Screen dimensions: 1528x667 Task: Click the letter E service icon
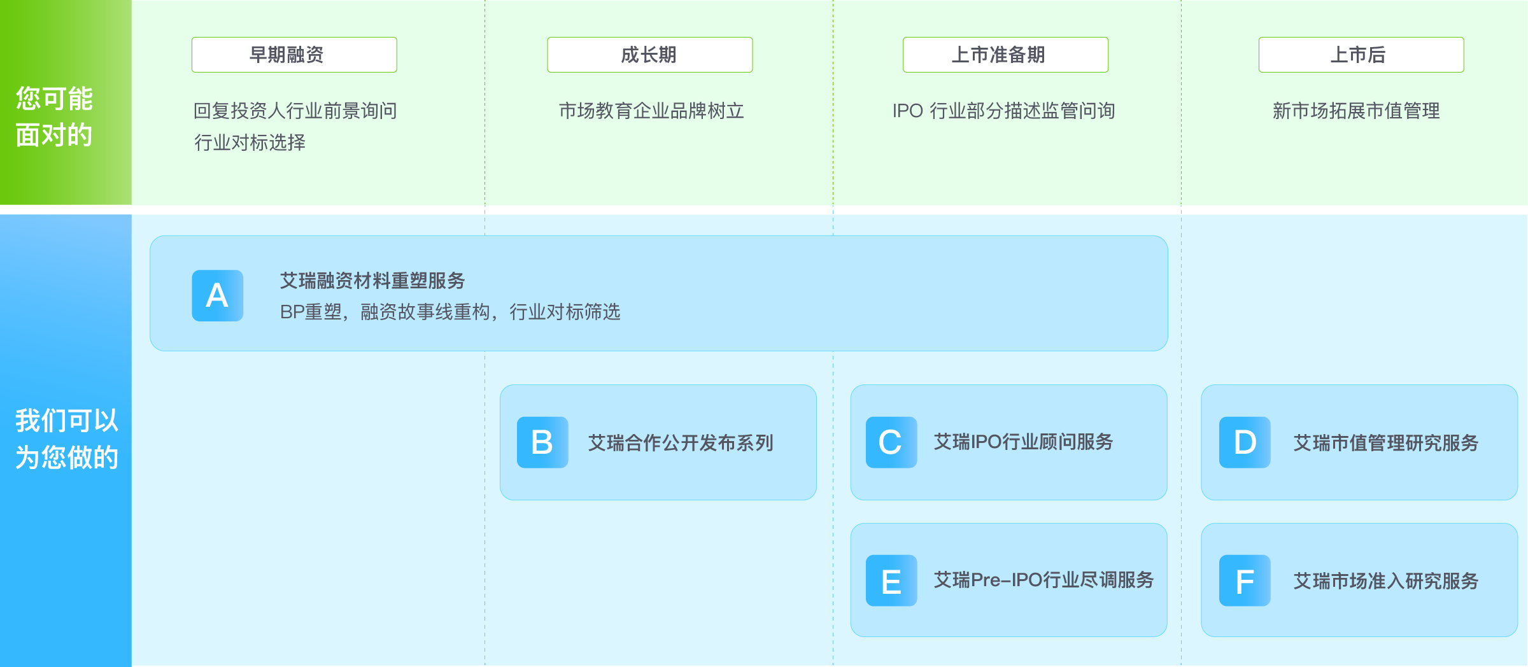[891, 580]
